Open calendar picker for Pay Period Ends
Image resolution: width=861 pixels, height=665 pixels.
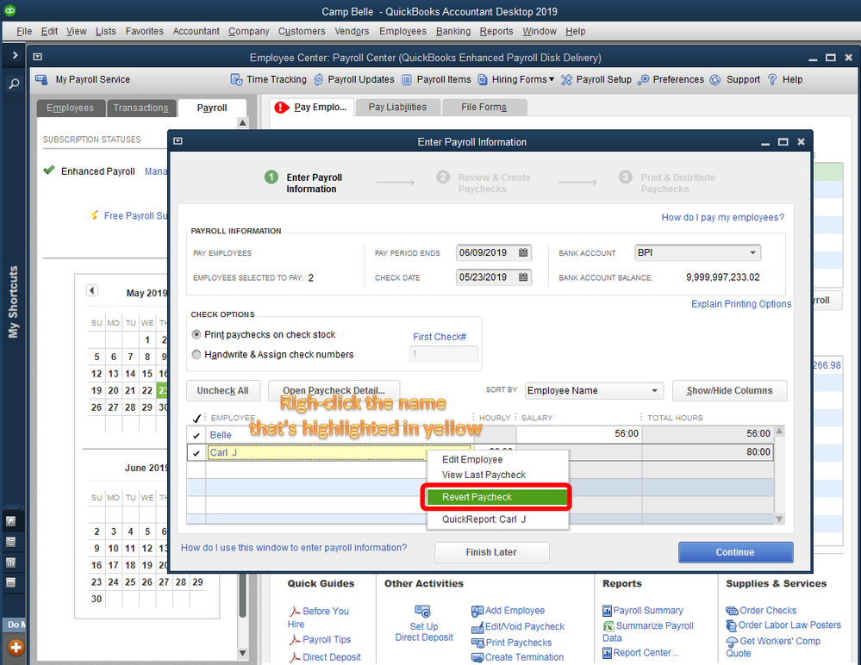pos(523,252)
